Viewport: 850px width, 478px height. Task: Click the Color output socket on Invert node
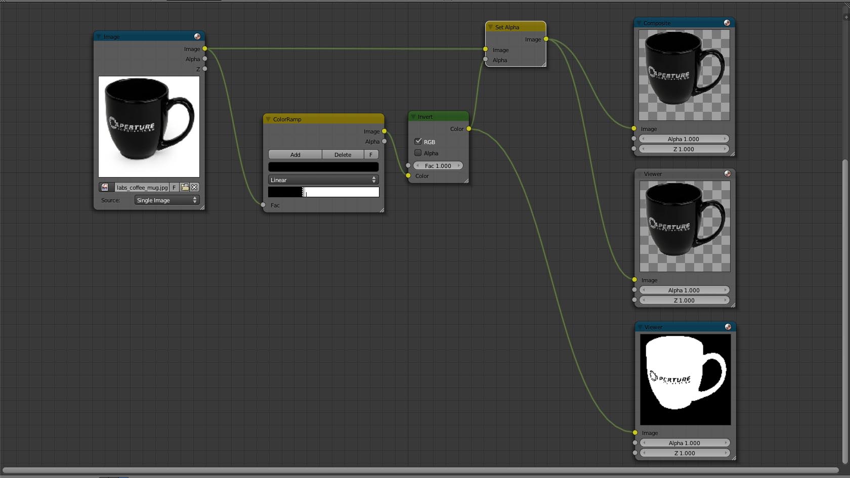pyautogui.click(x=469, y=128)
